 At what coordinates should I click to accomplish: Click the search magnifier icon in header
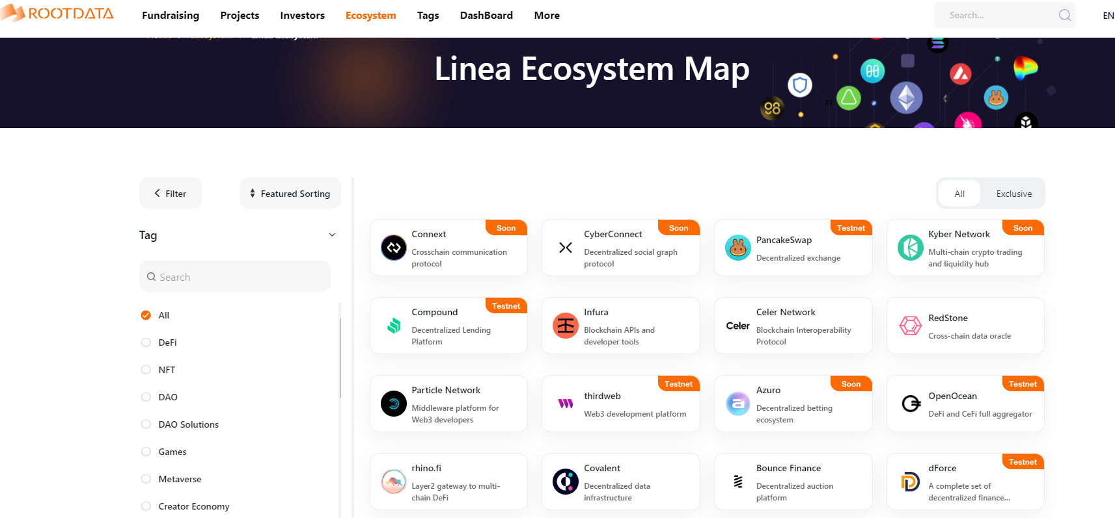tap(1064, 15)
